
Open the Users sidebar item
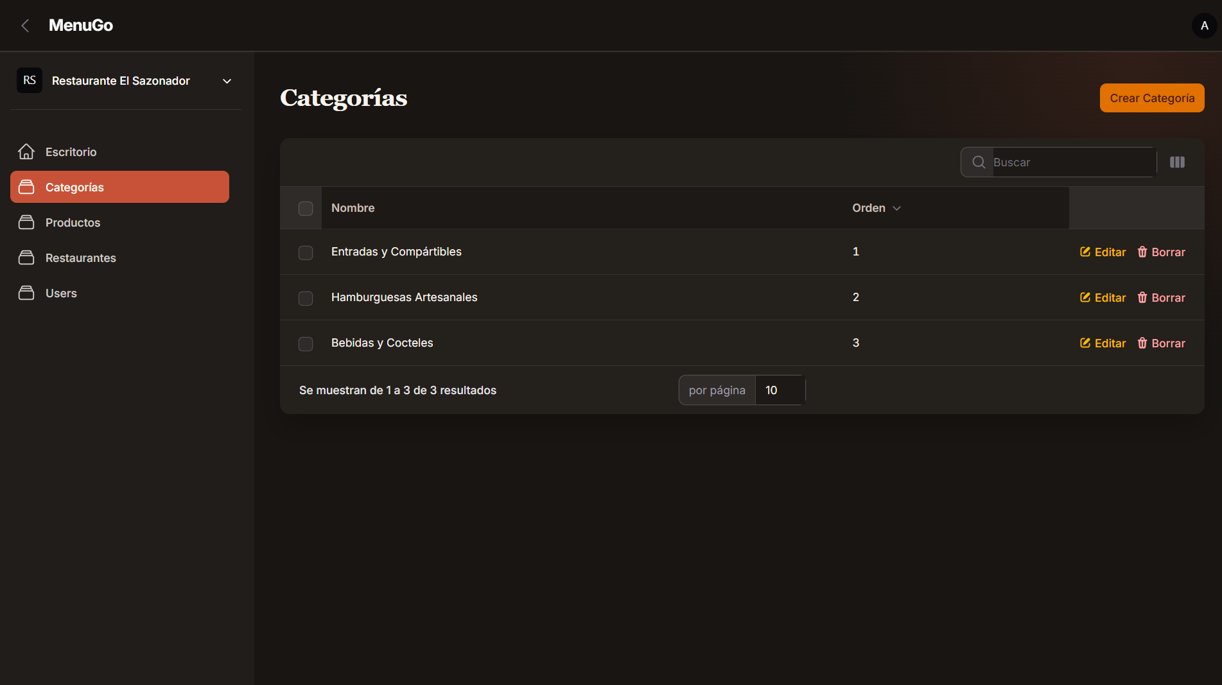point(119,293)
